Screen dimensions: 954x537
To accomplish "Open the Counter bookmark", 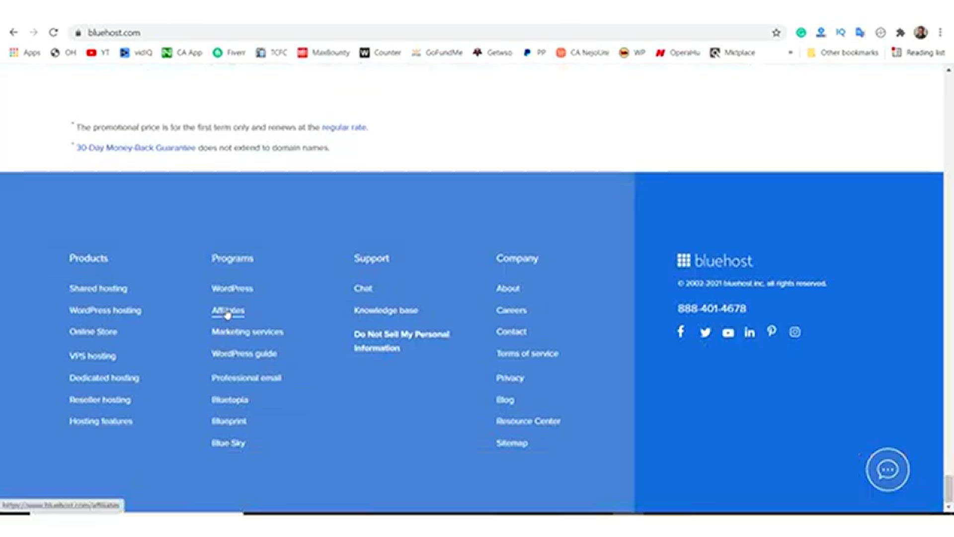I will tap(381, 52).
